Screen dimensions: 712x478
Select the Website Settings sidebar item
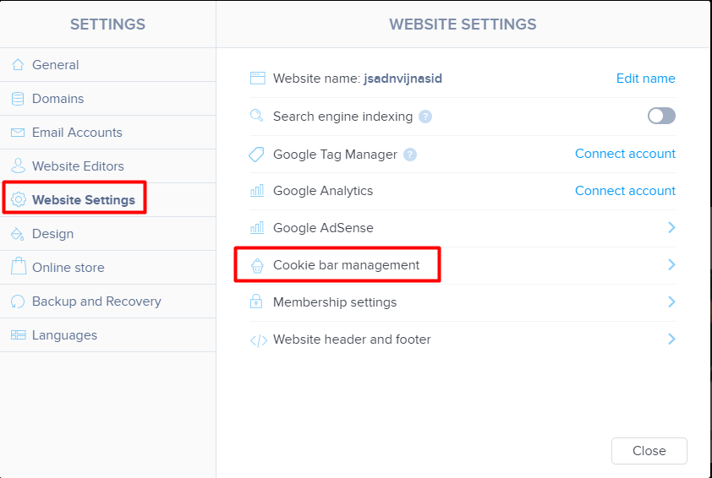click(107, 199)
